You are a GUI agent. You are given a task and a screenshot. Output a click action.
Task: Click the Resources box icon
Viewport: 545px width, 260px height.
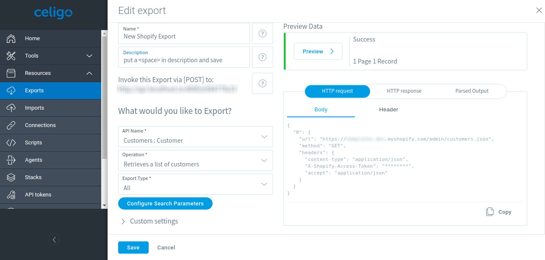(11, 73)
